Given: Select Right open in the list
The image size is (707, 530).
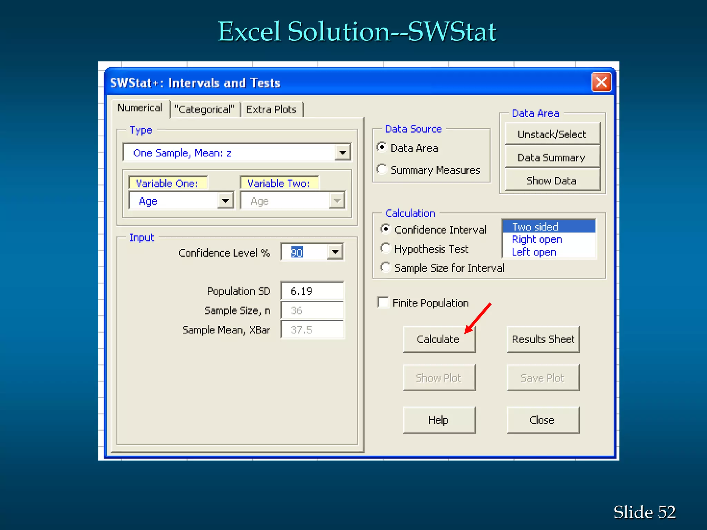Looking at the screenshot, I should pyautogui.click(x=549, y=239).
